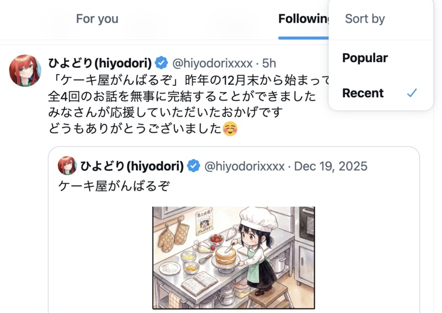The height and width of the screenshot is (313, 442).
Task: Select the Recent sort option
Action: [380, 93]
